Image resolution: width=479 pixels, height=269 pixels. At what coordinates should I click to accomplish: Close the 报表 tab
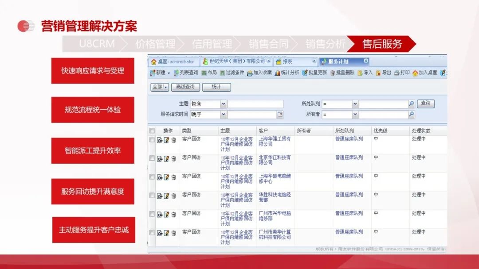[x=314, y=61]
